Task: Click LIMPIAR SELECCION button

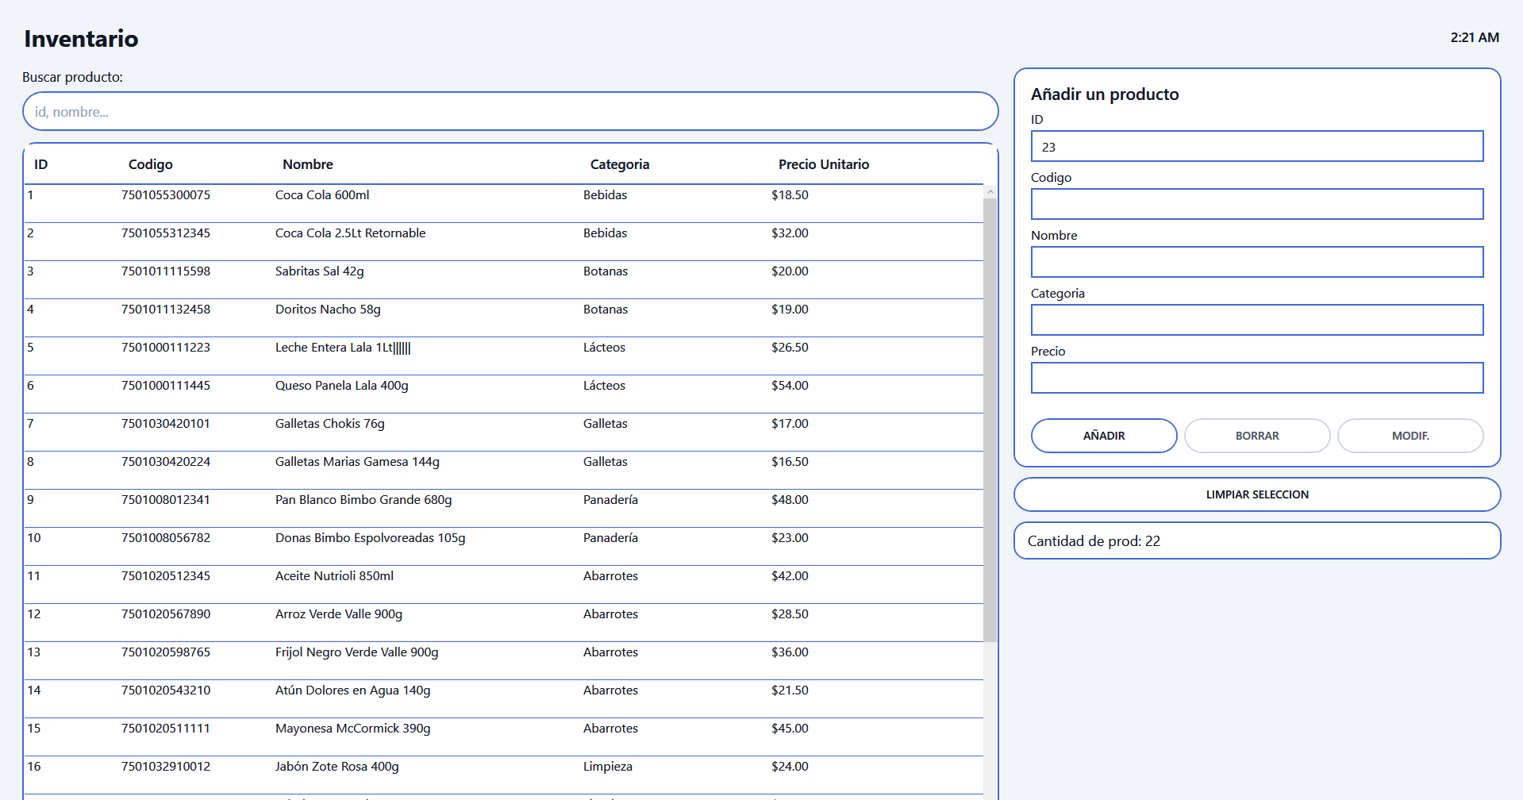Action: click(x=1257, y=494)
